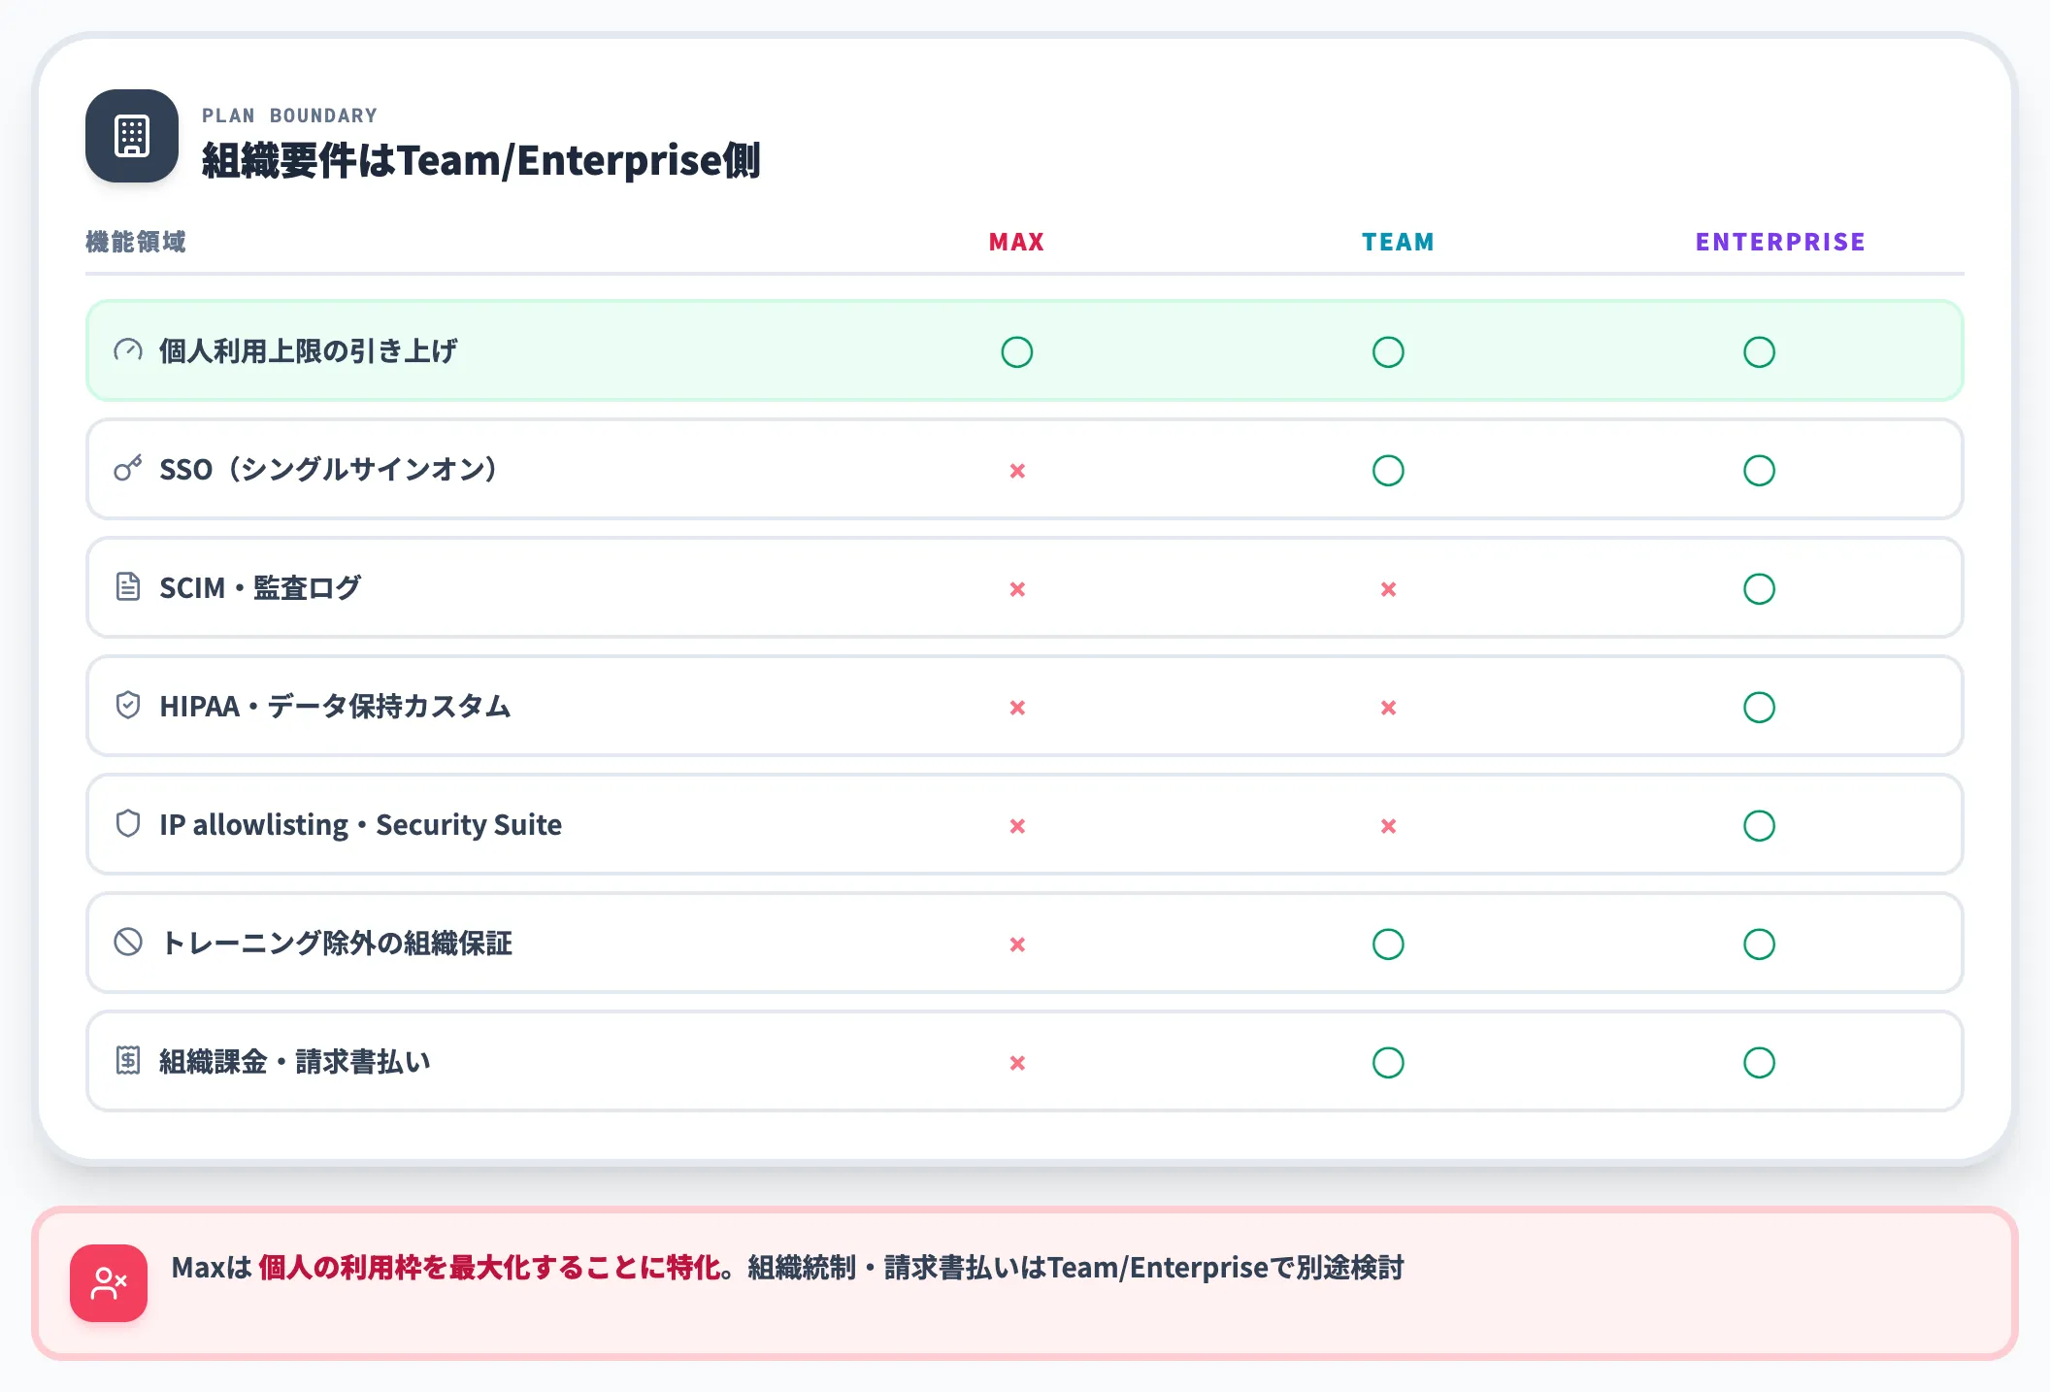This screenshot has height=1392, width=2050.
Task: Select the SCIM・監査ログ label
Action: click(x=260, y=587)
